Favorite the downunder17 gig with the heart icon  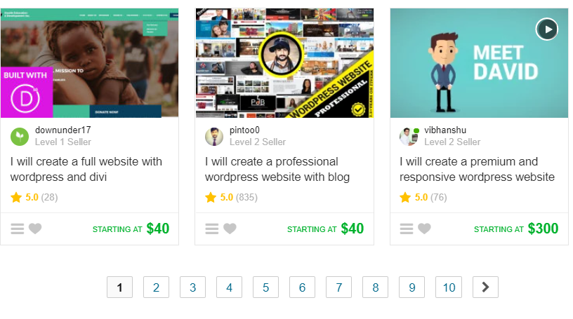(x=35, y=229)
